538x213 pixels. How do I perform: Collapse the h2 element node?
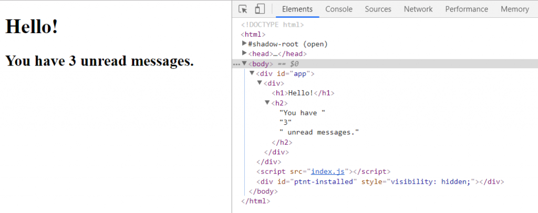click(x=267, y=102)
